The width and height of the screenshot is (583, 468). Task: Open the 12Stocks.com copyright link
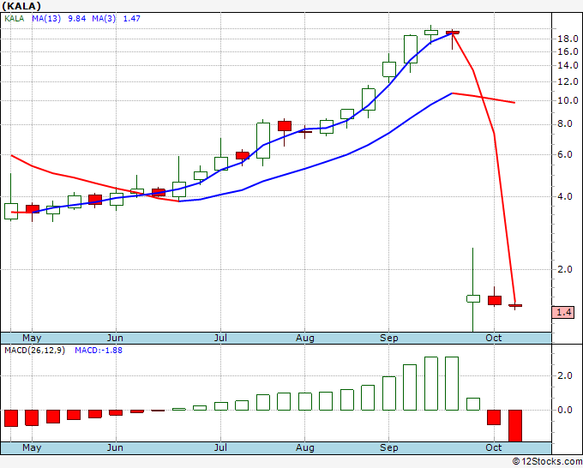click(547, 462)
